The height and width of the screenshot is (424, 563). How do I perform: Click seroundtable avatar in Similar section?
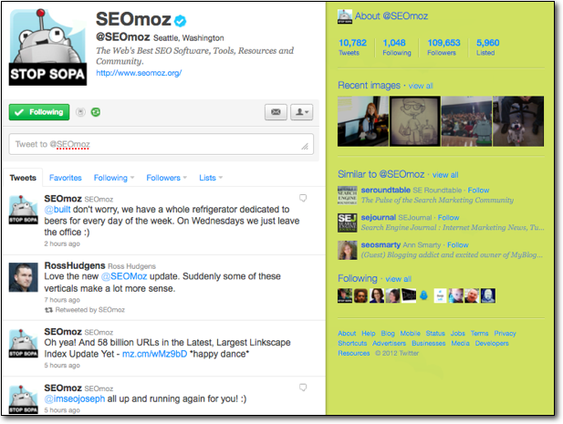point(347,195)
